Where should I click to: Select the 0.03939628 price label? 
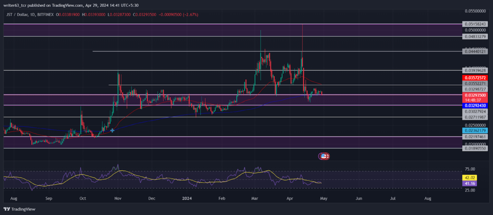click(475, 71)
